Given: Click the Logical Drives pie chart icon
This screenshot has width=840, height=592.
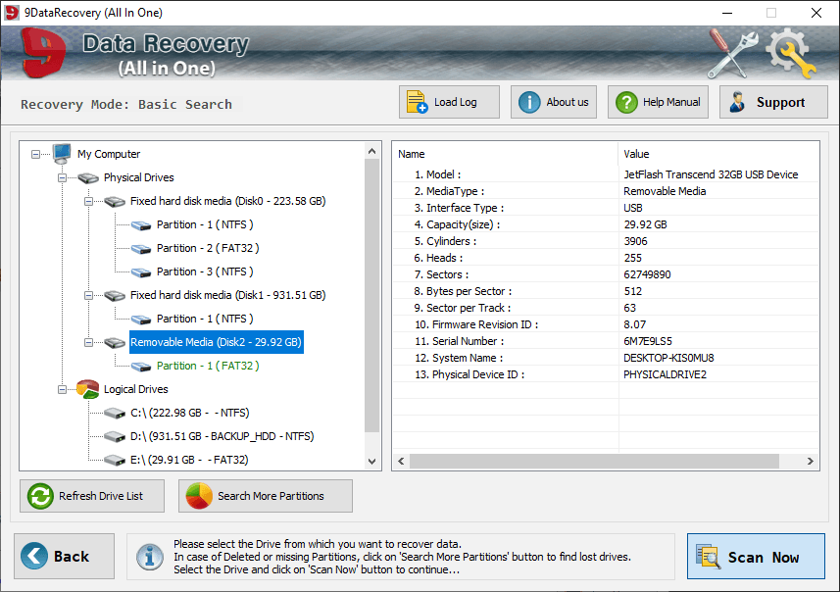Looking at the screenshot, I should (x=88, y=389).
